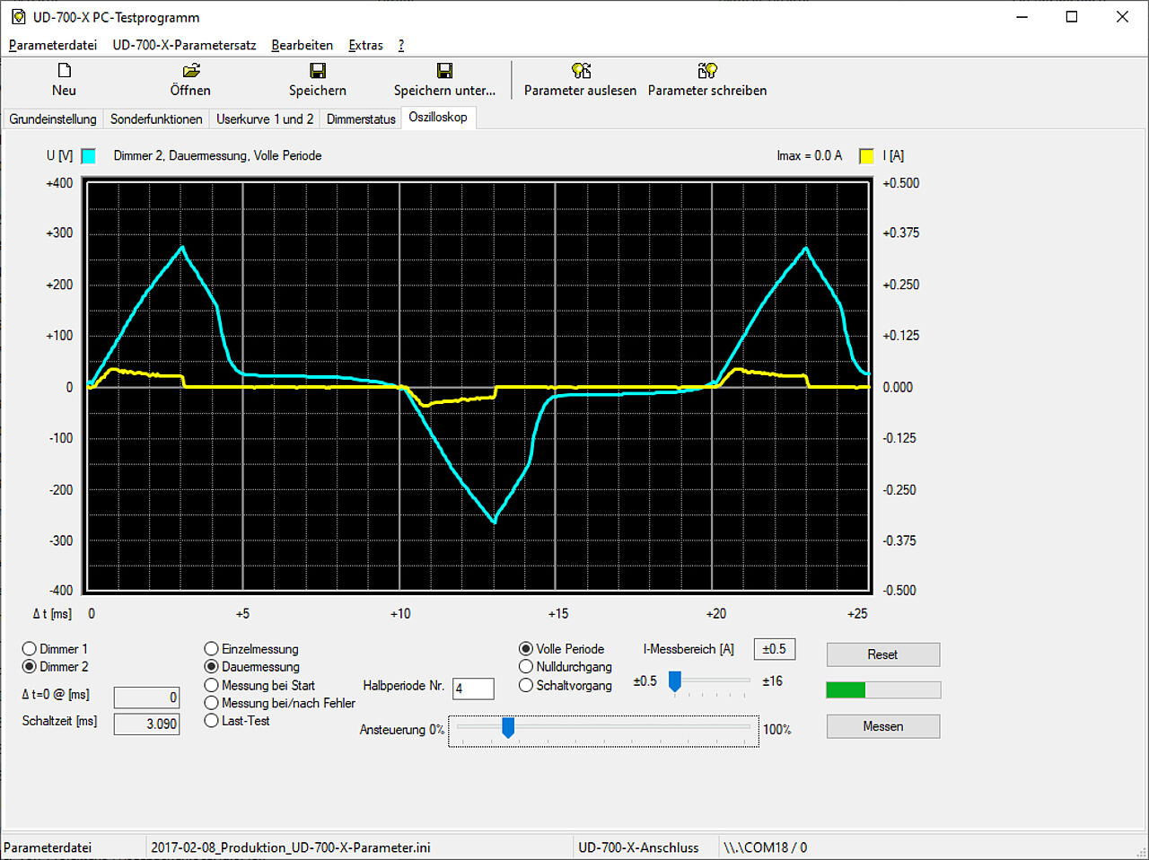Click the Speichern save icon
This screenshot has height=860, width=1149.
[317, 71]
